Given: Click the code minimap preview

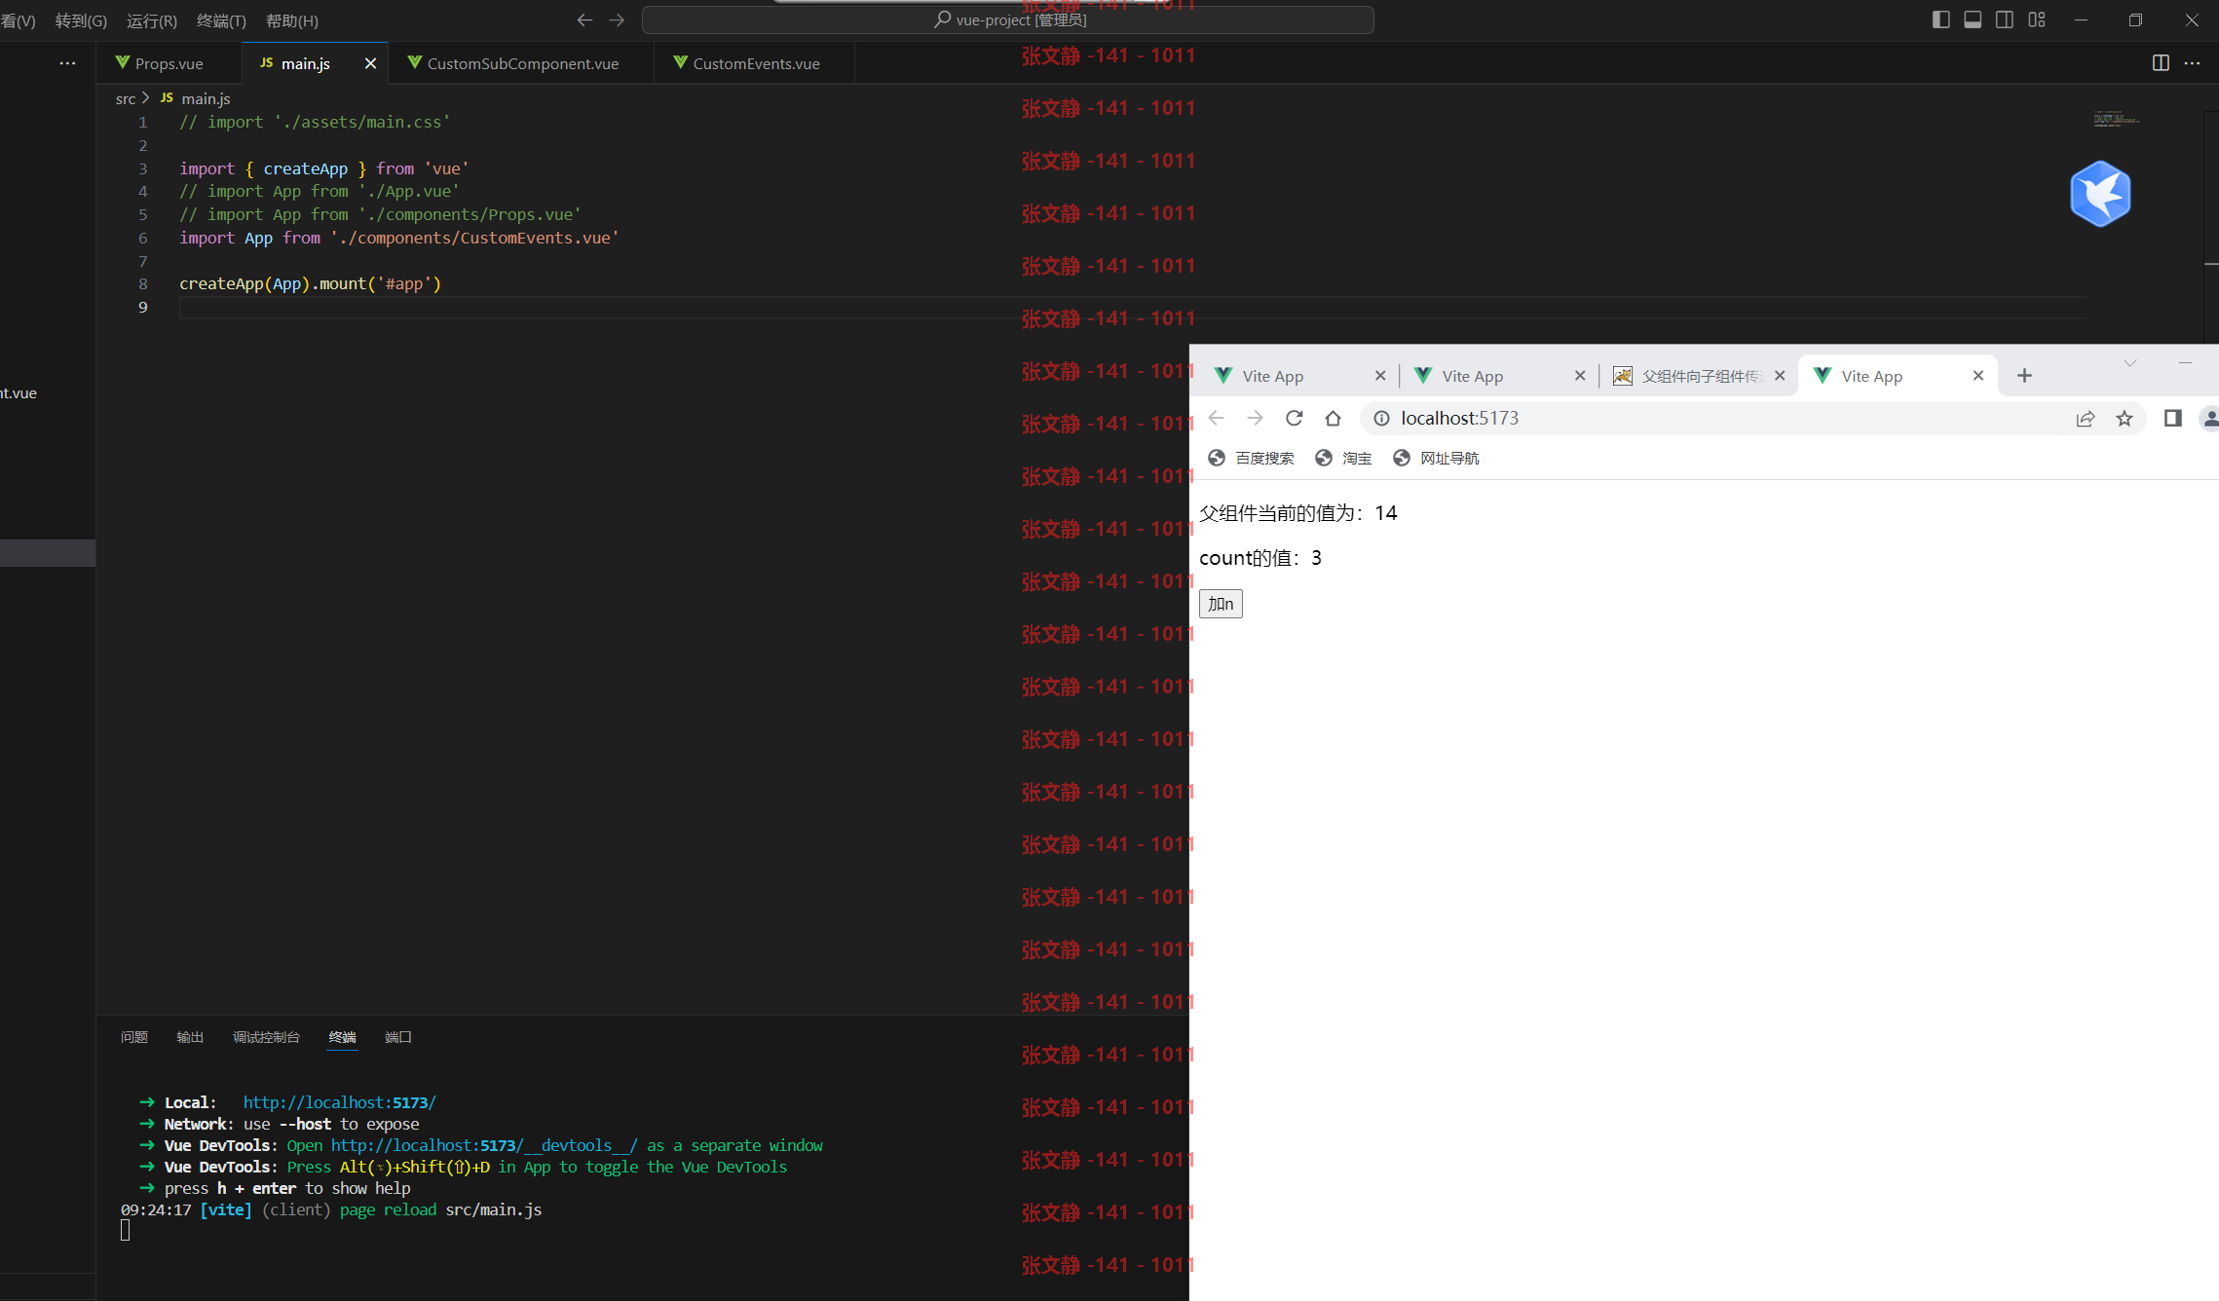Looking at the screenshot, I should (2116, 119).
